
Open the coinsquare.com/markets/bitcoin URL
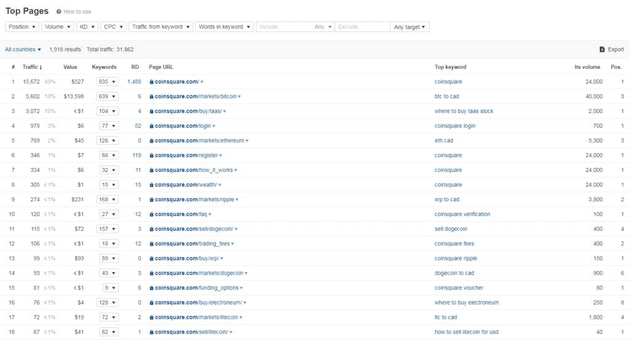click(196, 97)
